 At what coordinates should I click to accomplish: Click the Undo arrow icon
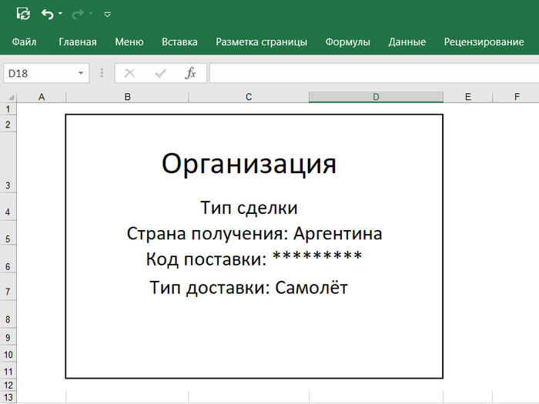pyautogui.click(x=48, y=14)
